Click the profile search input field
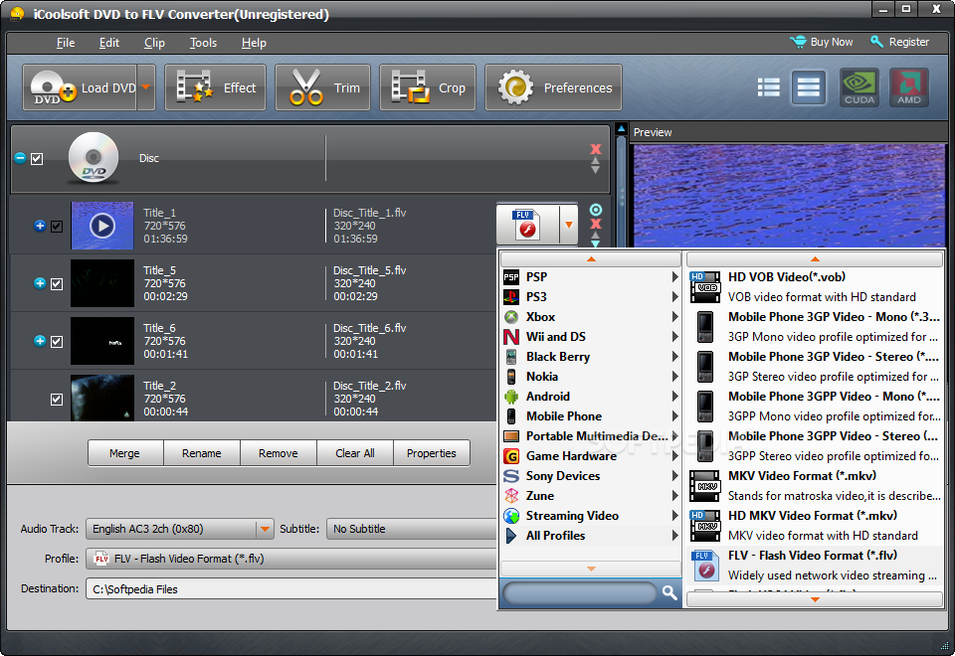The image size is (955, 656). click(x=580, y=592)
